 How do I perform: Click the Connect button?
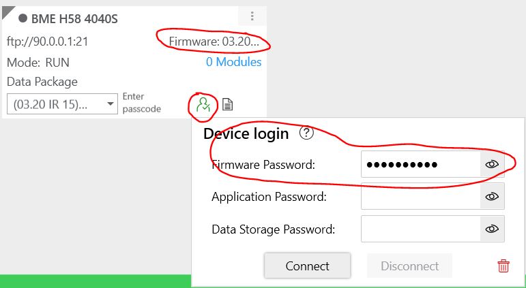point(307,266)
